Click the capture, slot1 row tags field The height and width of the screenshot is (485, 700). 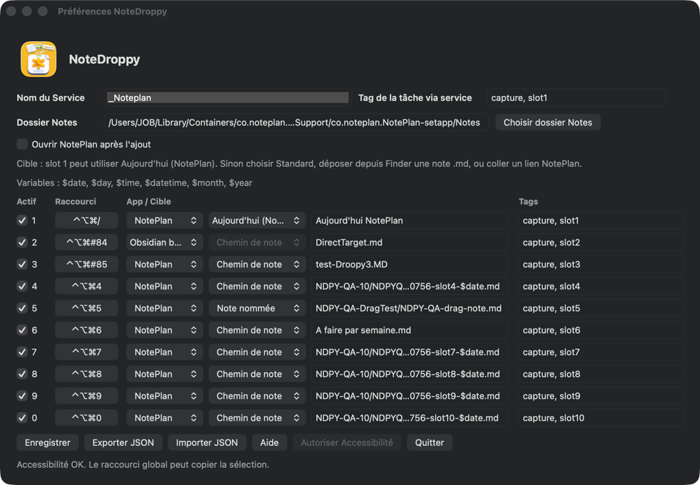pos(601,220)
